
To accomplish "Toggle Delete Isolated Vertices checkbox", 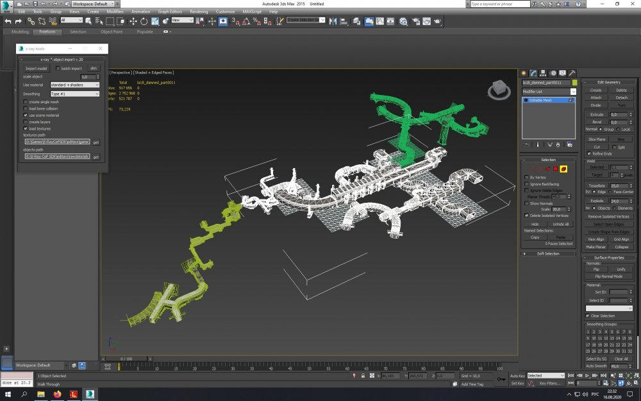I will coord(526,216).
